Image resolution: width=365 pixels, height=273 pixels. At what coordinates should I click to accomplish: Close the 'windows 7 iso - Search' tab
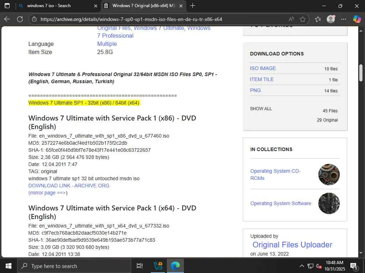[96, 6]
